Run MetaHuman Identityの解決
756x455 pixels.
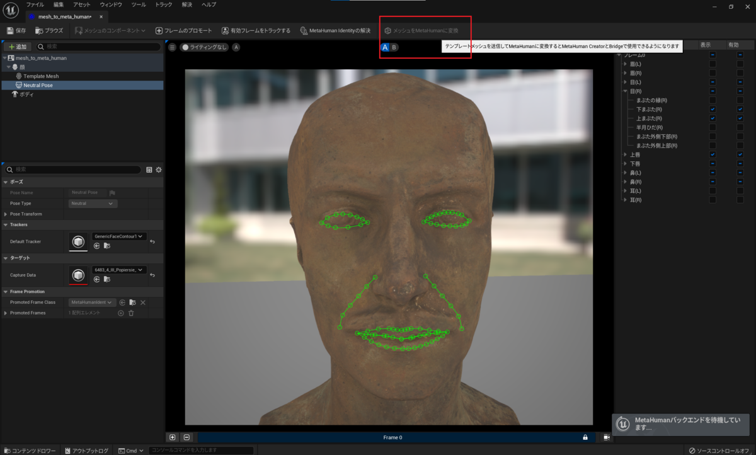point(335,30)
